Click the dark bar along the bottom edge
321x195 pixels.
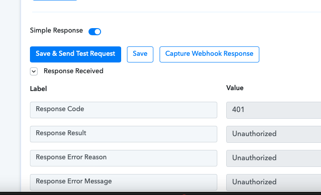click(x=160, y=194)
